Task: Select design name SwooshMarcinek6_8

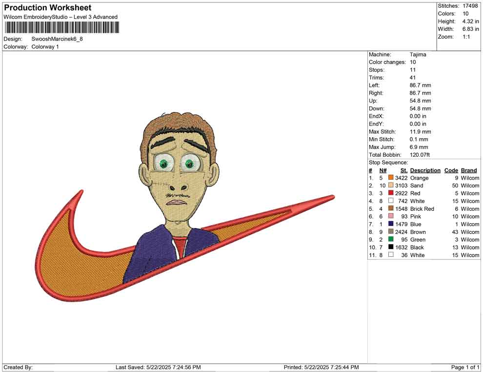Action: [57, 39]
